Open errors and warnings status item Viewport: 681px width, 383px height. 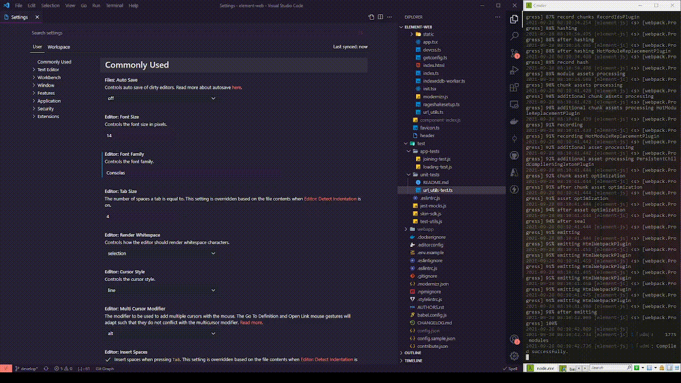[63, 369]
